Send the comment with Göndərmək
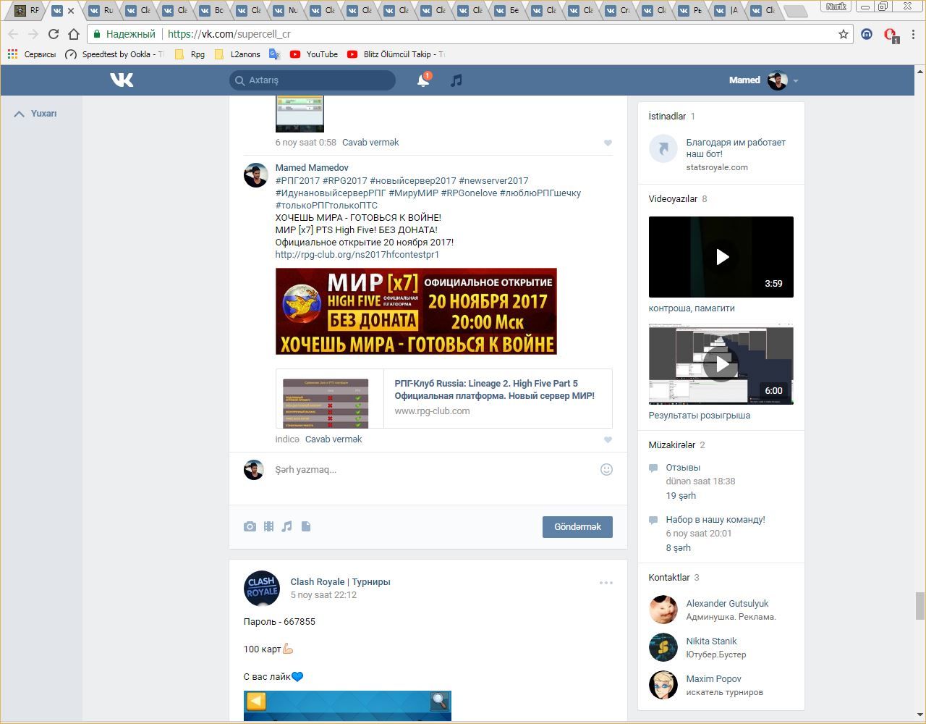 [577, 527]
